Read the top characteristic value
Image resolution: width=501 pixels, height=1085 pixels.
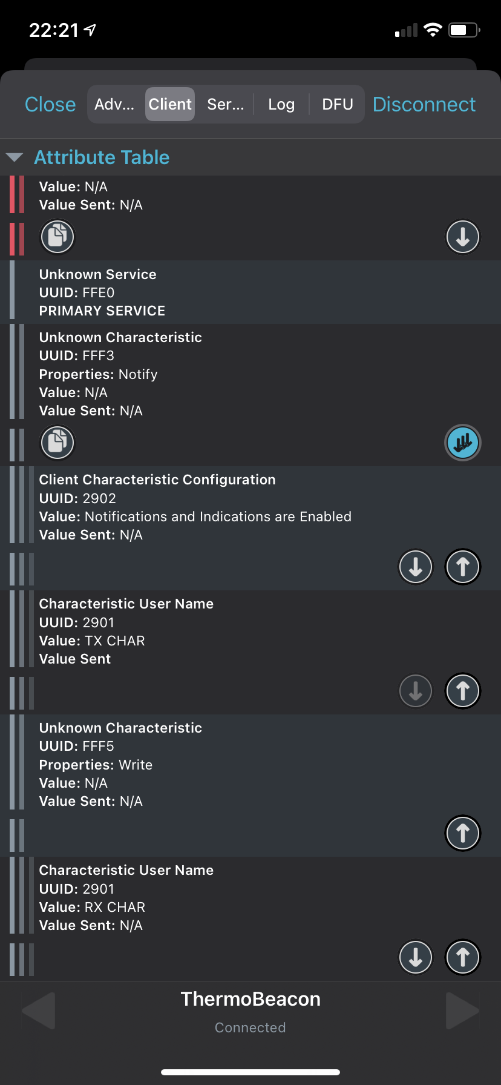click(x=463, y=237)
